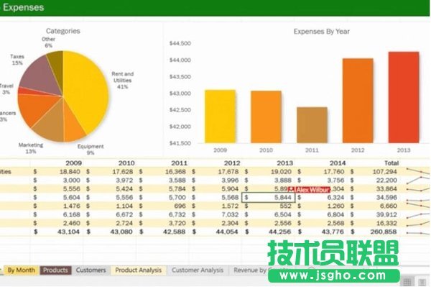Click the Expenses title in green header
The height and width of the screenshot is (287, 431).
(x=24, y=7)
